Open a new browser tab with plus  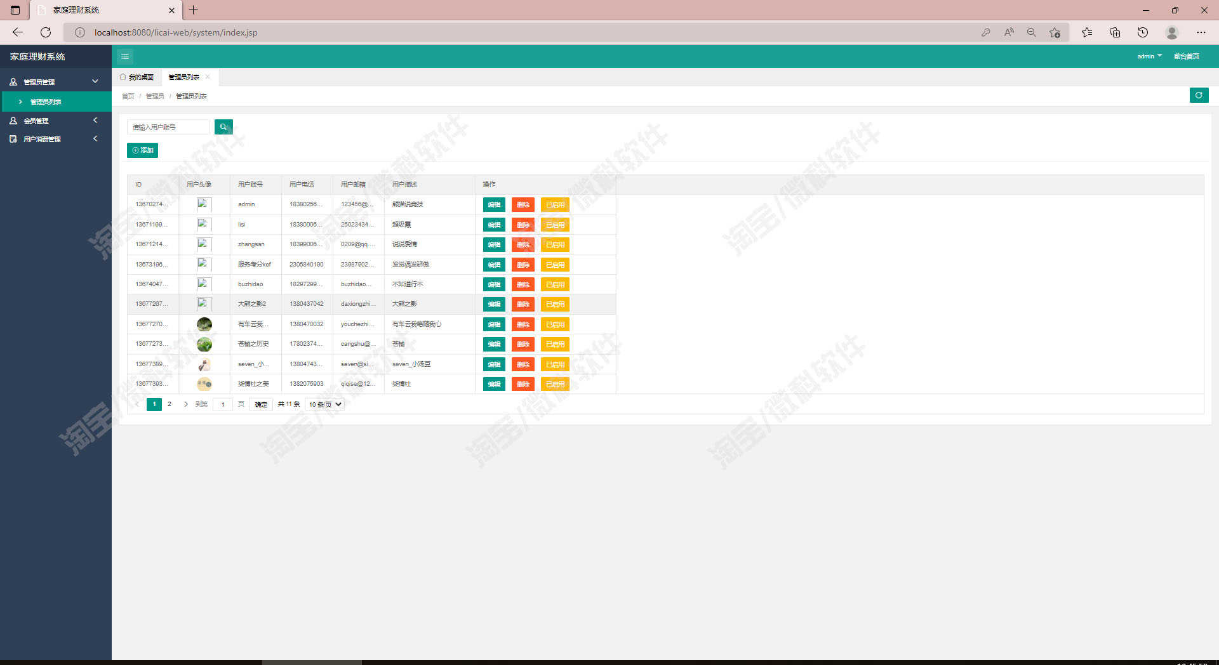coord(194,10)
